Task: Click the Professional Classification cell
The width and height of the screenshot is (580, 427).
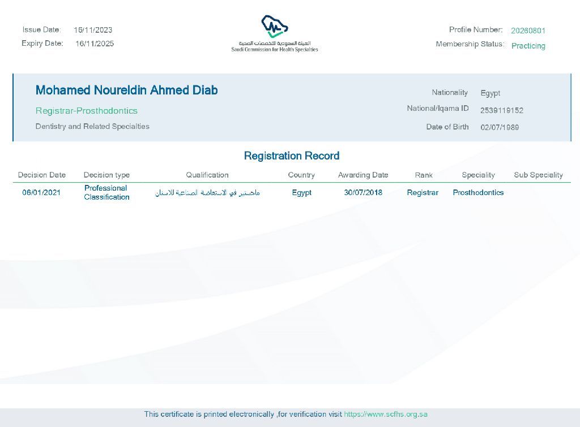Action: (x=106, y=192)
